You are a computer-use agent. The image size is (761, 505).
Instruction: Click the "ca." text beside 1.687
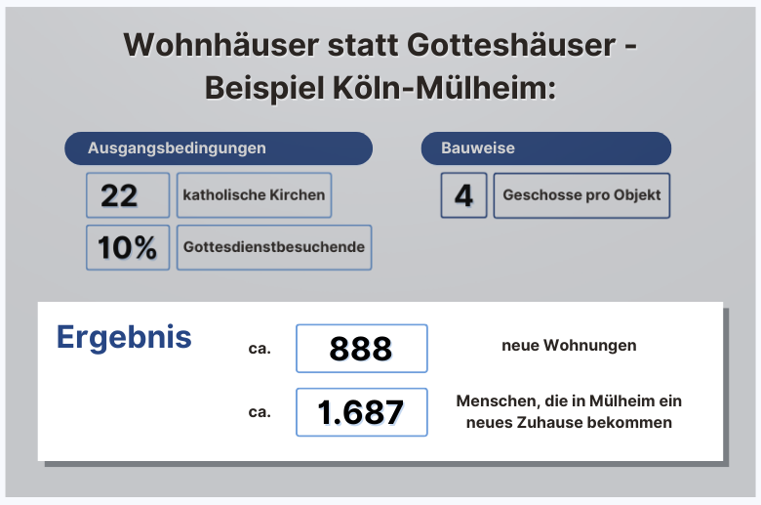260,412
